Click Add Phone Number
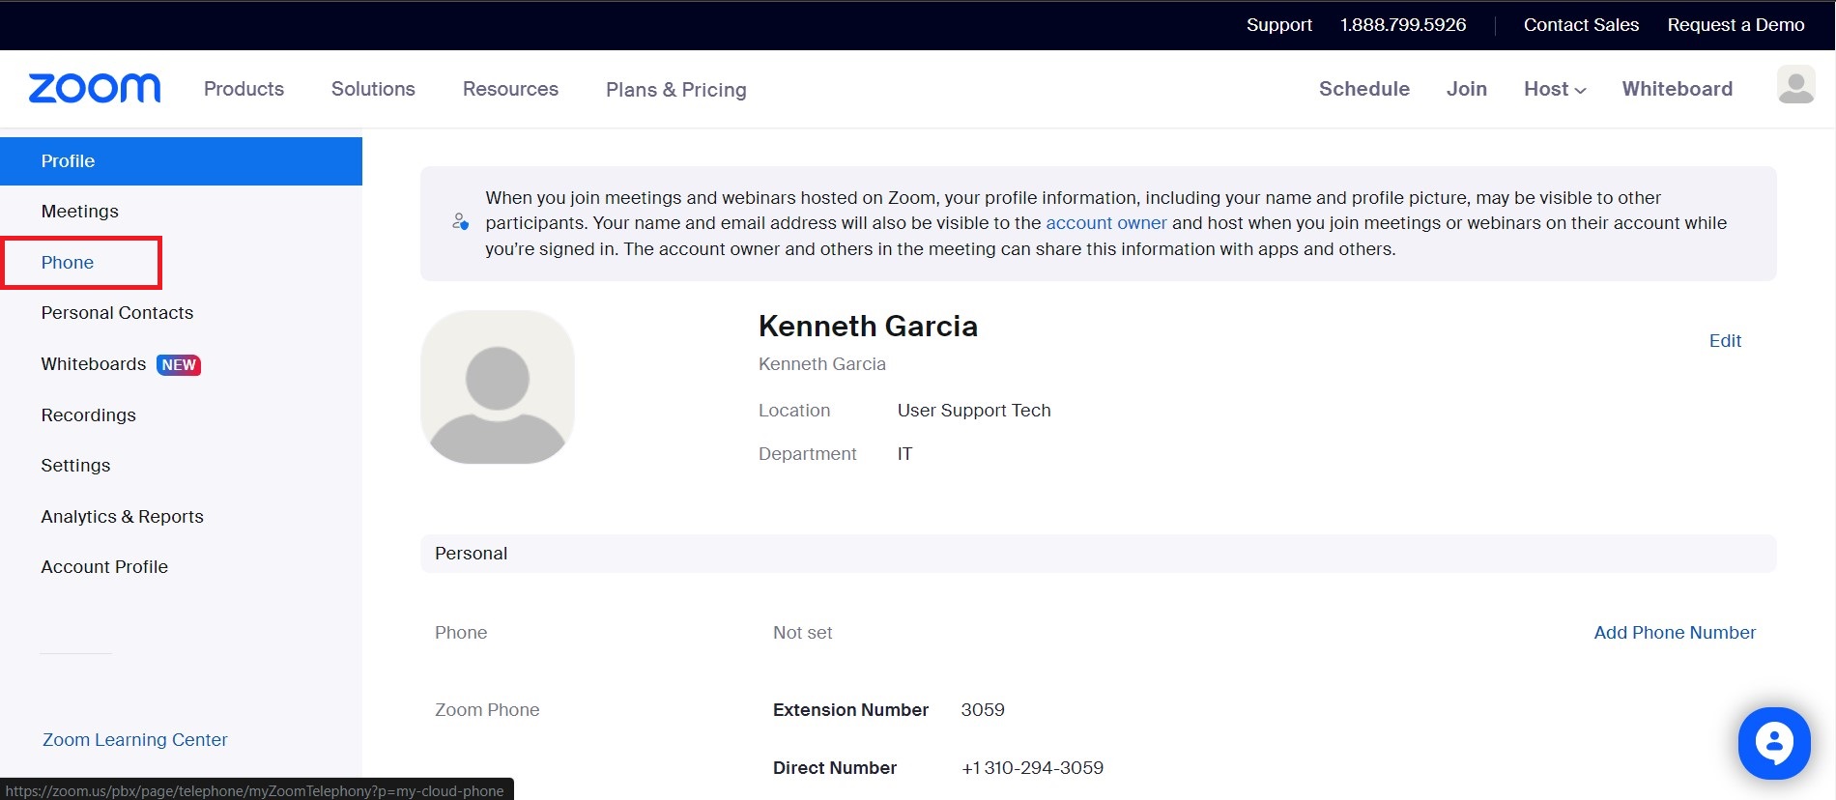Screen dimensions: 1836x800 1674,633
